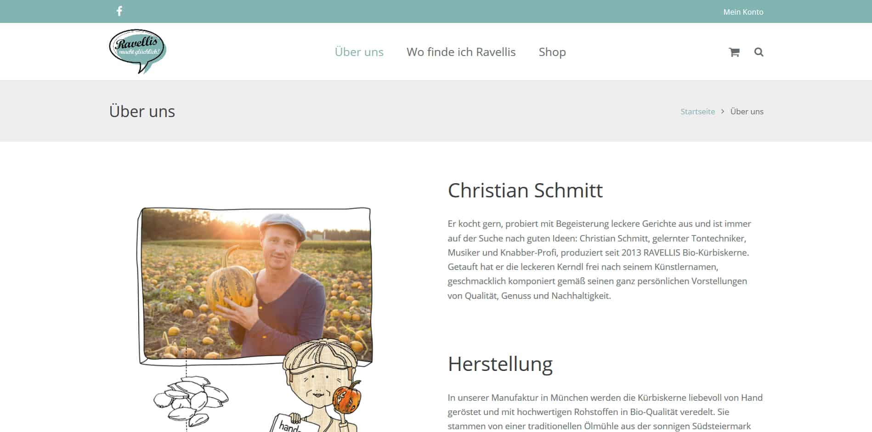The image size is (872, 432).
Task: Click the breadcrumb chevron separator
Action: (723, 111)
